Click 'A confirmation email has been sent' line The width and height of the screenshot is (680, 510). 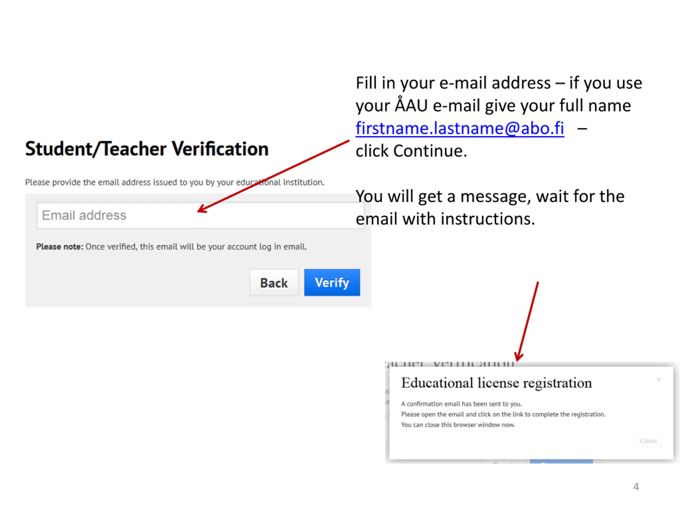pyautogui.click(x=461, y=404)
